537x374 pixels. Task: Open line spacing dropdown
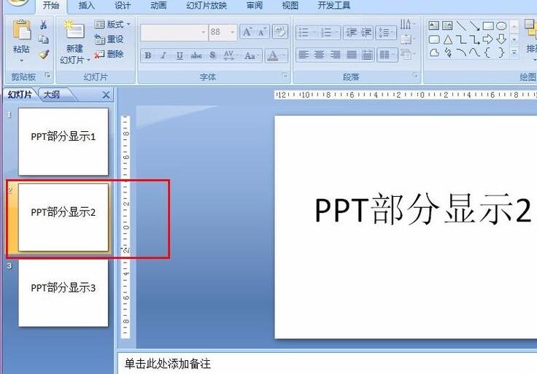pos(386,33)
